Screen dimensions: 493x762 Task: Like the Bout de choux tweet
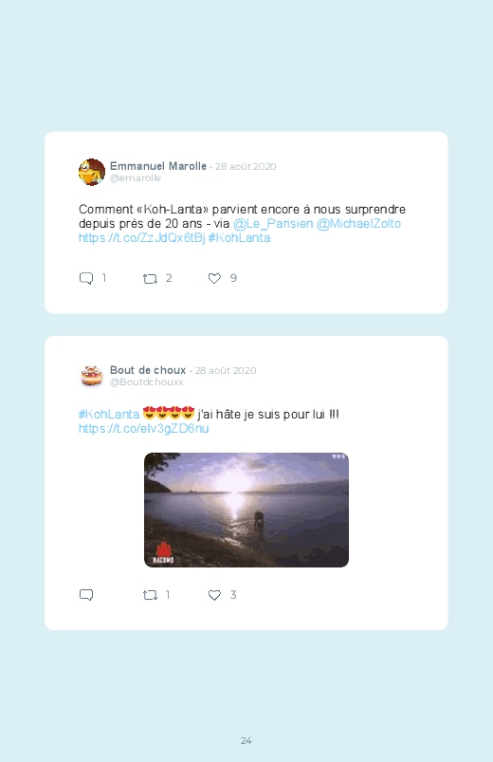point(214,595)
